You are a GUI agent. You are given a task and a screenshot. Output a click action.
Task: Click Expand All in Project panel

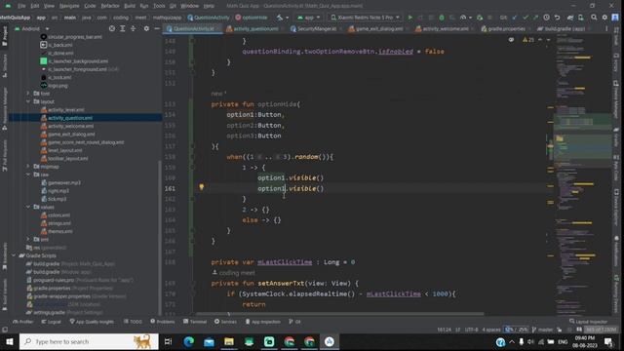(x=123, y=28)
